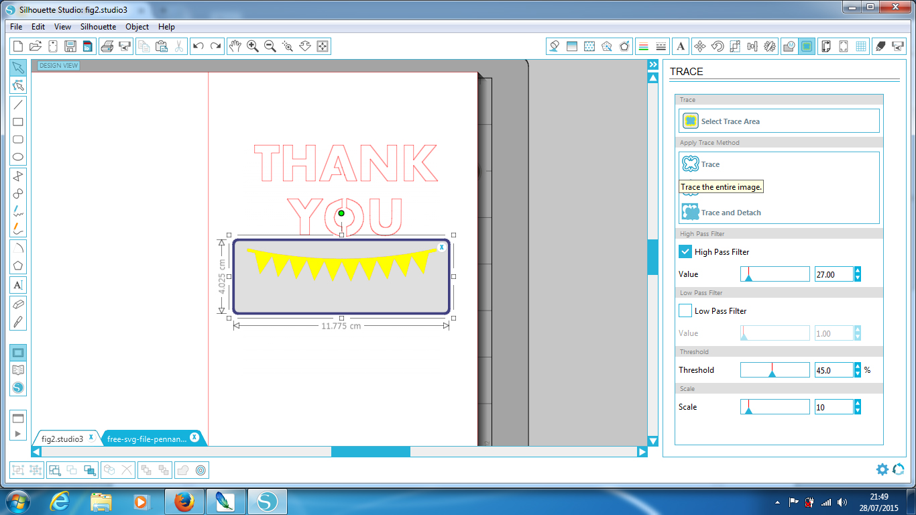Click Trace and Detach
The height and width of the screenshot is (515, 916).
pyautogui.click(x=731, y=212)
